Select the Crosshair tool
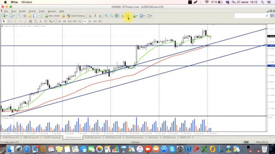Viewport: 275px width, 154px height. 9,21
